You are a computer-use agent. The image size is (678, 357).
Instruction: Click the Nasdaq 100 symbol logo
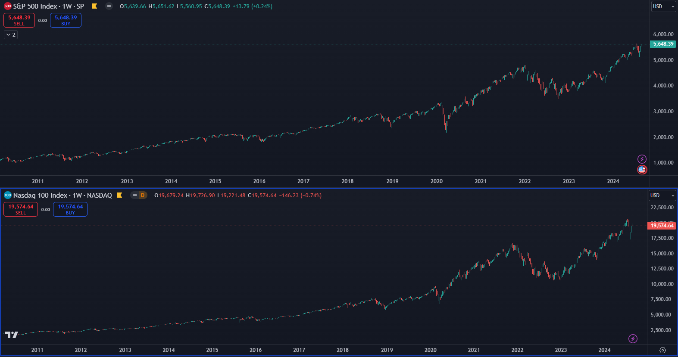(x=8, y=196)
